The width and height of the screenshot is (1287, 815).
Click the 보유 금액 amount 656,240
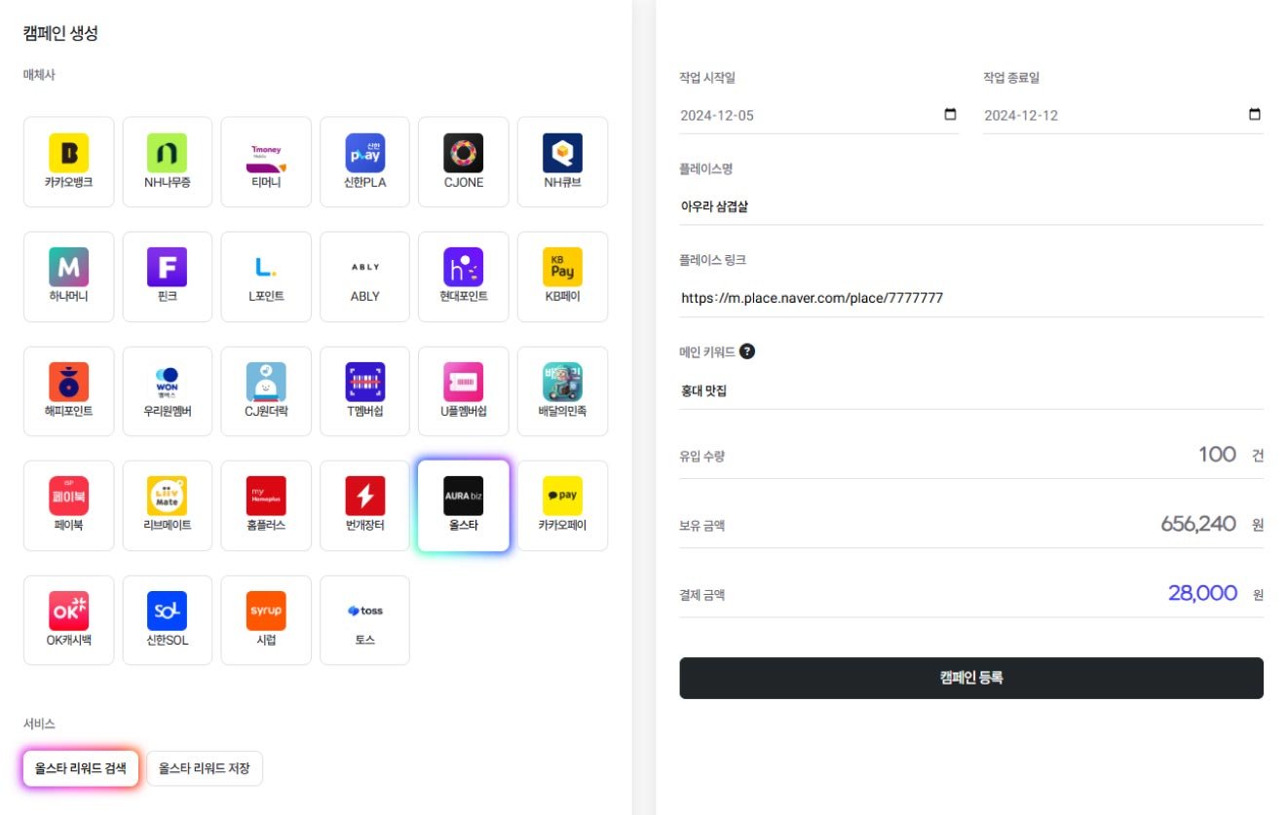(x=1198, y=524)
